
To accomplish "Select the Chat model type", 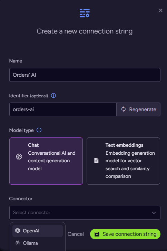I will [x=46, y=161].
